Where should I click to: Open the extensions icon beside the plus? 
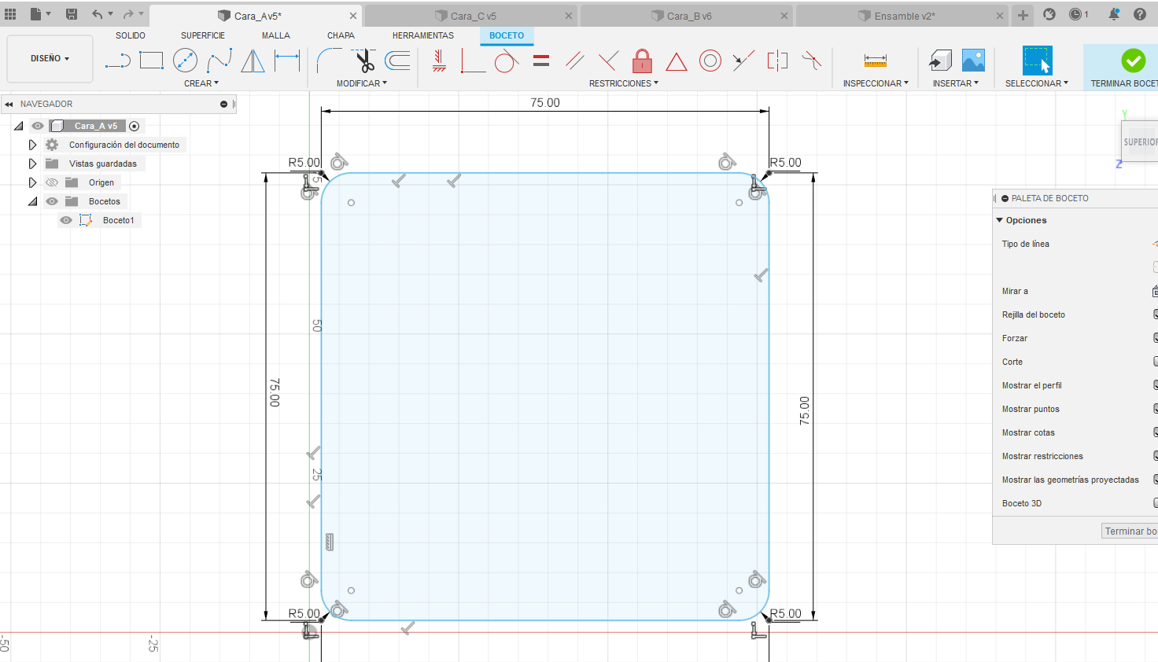(1049, 14)
